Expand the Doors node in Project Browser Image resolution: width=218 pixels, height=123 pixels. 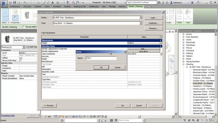point(183,34)
